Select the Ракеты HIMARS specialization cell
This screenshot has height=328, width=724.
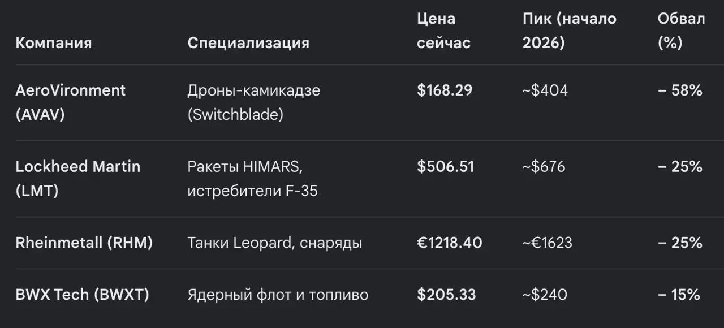252,179
